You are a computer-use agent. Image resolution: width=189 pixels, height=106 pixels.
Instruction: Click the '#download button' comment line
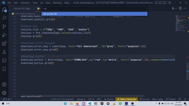pos(33,56)
